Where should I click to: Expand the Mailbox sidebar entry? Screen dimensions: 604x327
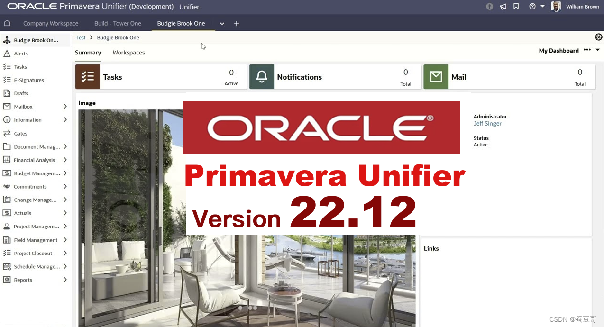click(66, 106)
